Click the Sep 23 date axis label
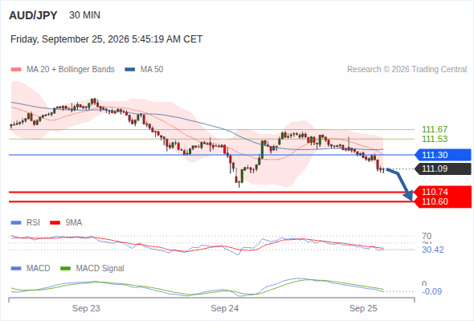This screenshot has height=321, width=474. (x=86, y=308)
